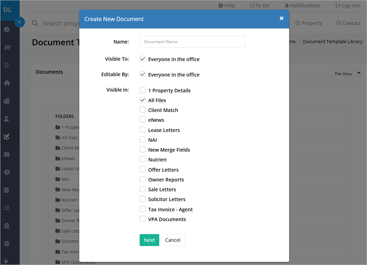Click Log out
Screen dimensions: 367x265
click(x=347, y=6)
